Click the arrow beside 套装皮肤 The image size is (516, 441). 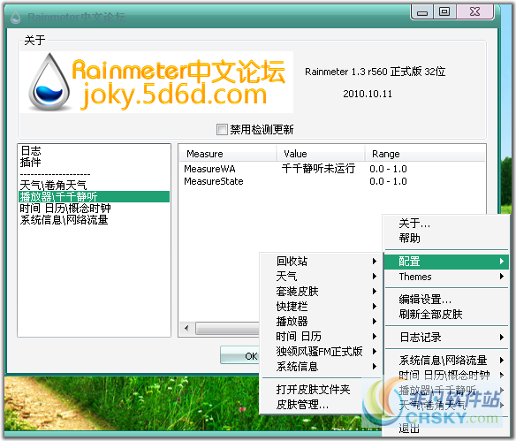[375, 292]
